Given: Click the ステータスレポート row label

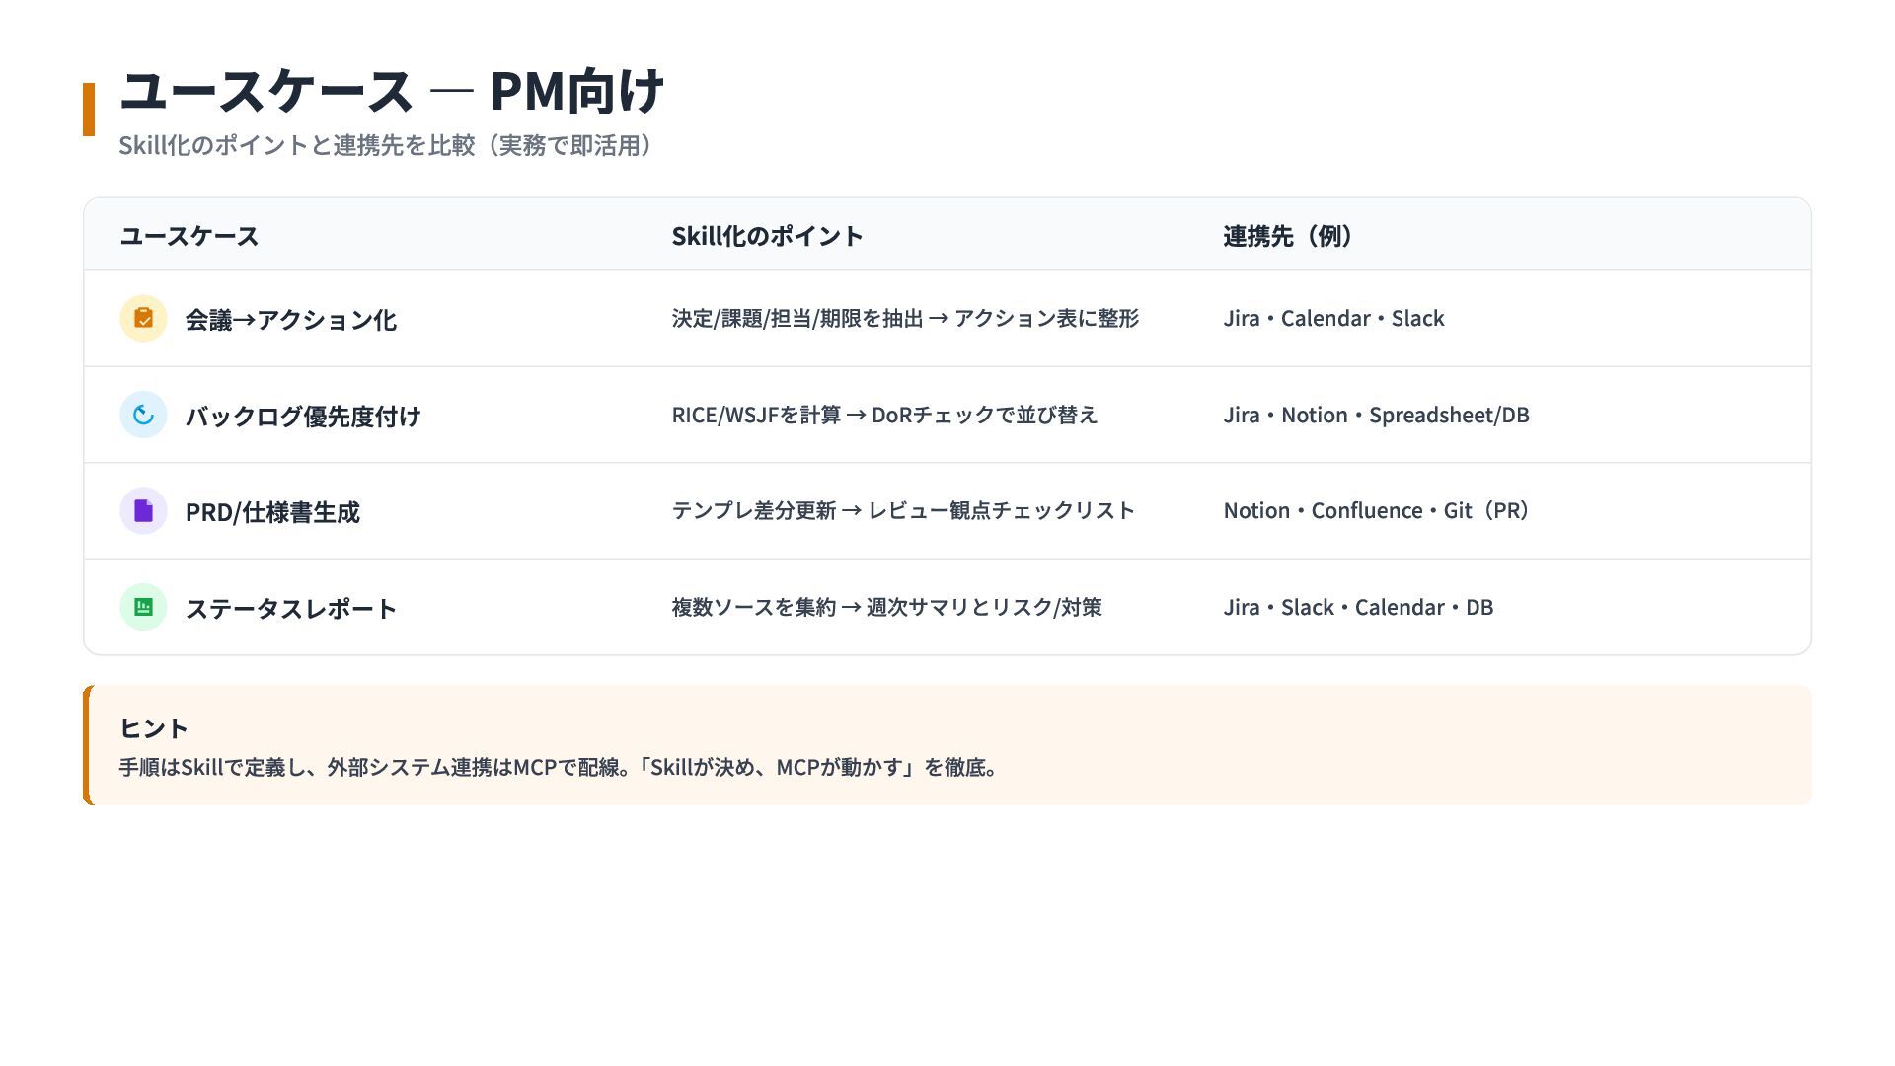Looking at the screenshot, I should (290, 609).
